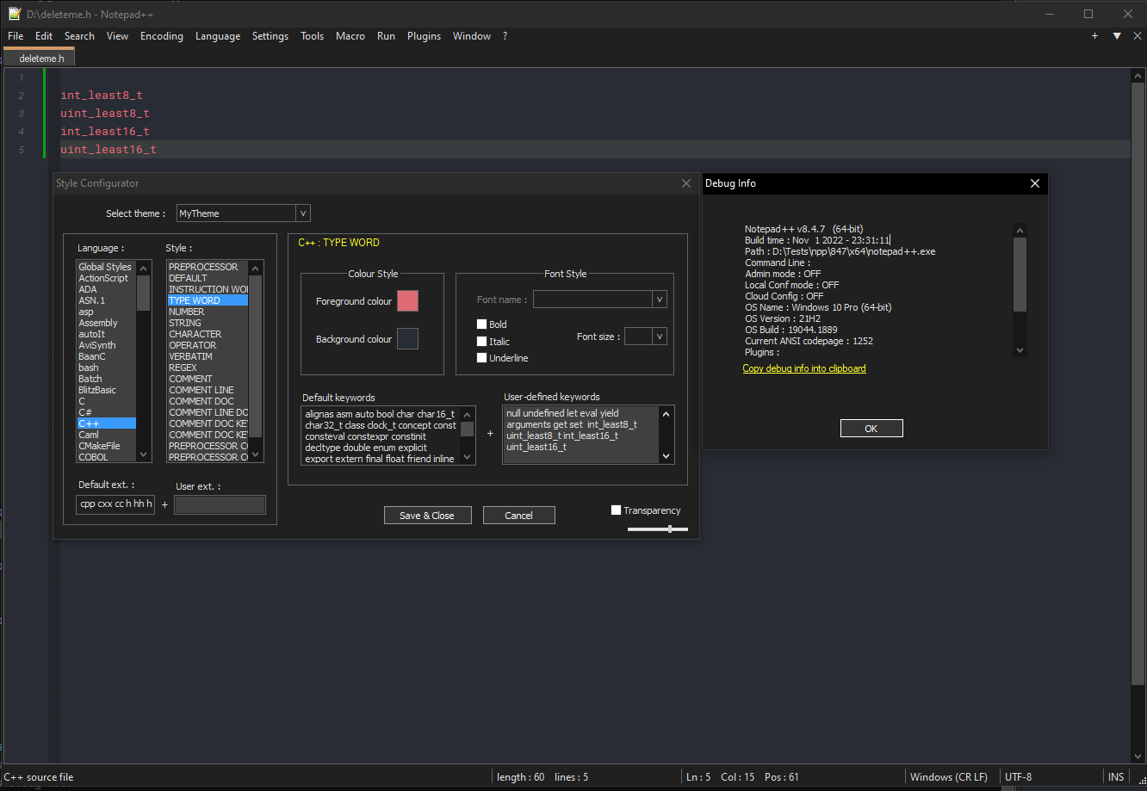1147x791 pixels.
Task: Select BlitzBasic in the Language list
Action: tap(106, 390)
